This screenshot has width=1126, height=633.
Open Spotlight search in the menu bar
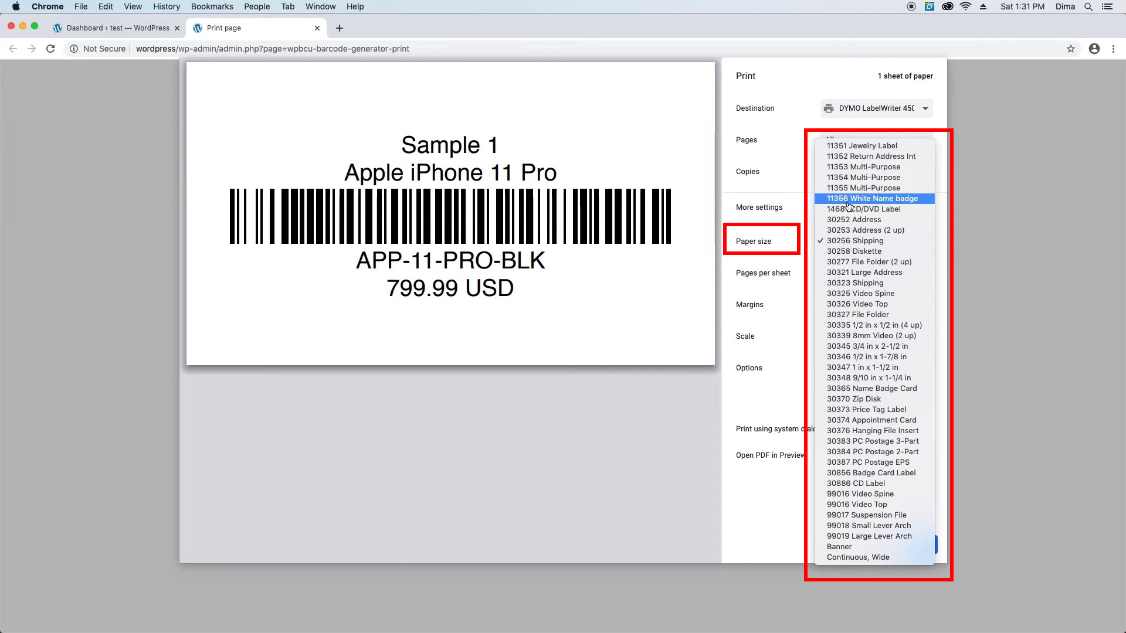point(1088,6)
